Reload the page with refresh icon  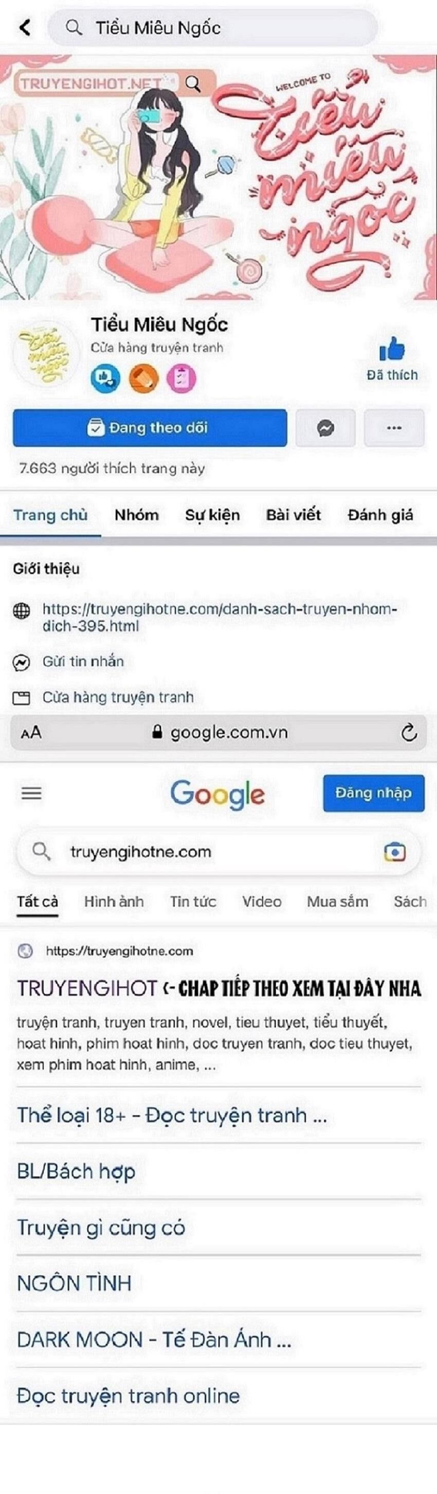coord(409,732)
